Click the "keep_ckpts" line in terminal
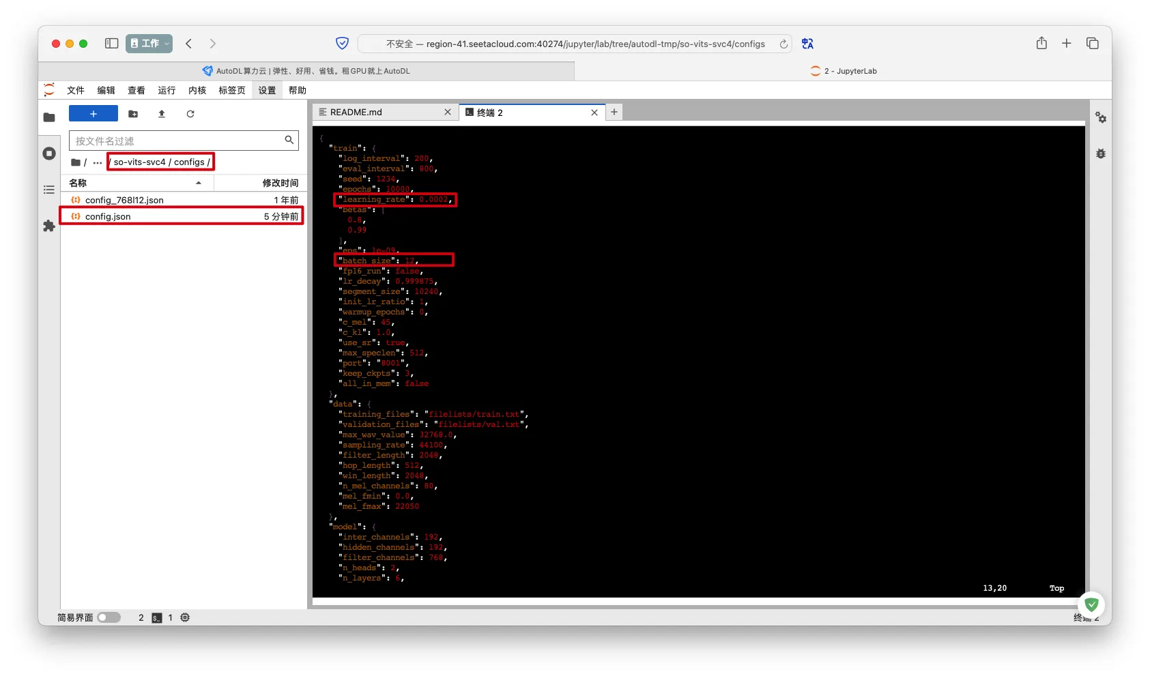Image resolution: width=1150 pixels, height=676 pixels. coord(376,373)
